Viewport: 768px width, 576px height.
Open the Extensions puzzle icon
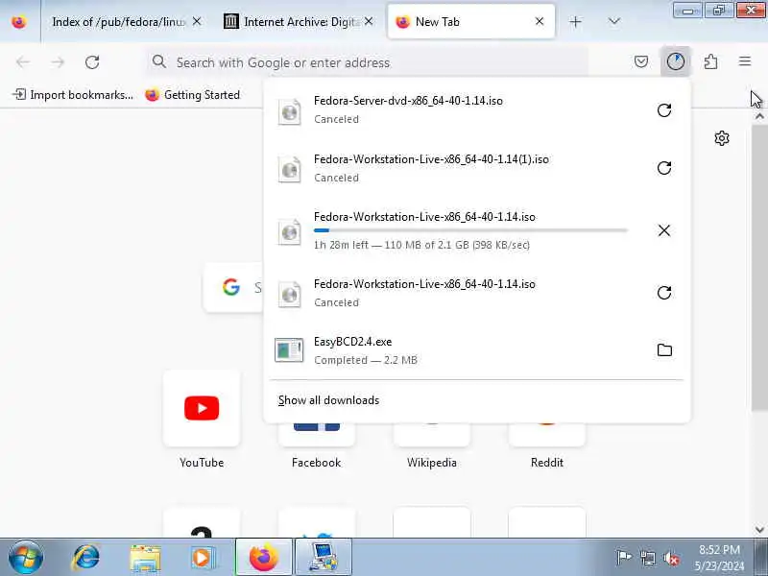coord(710,61)
